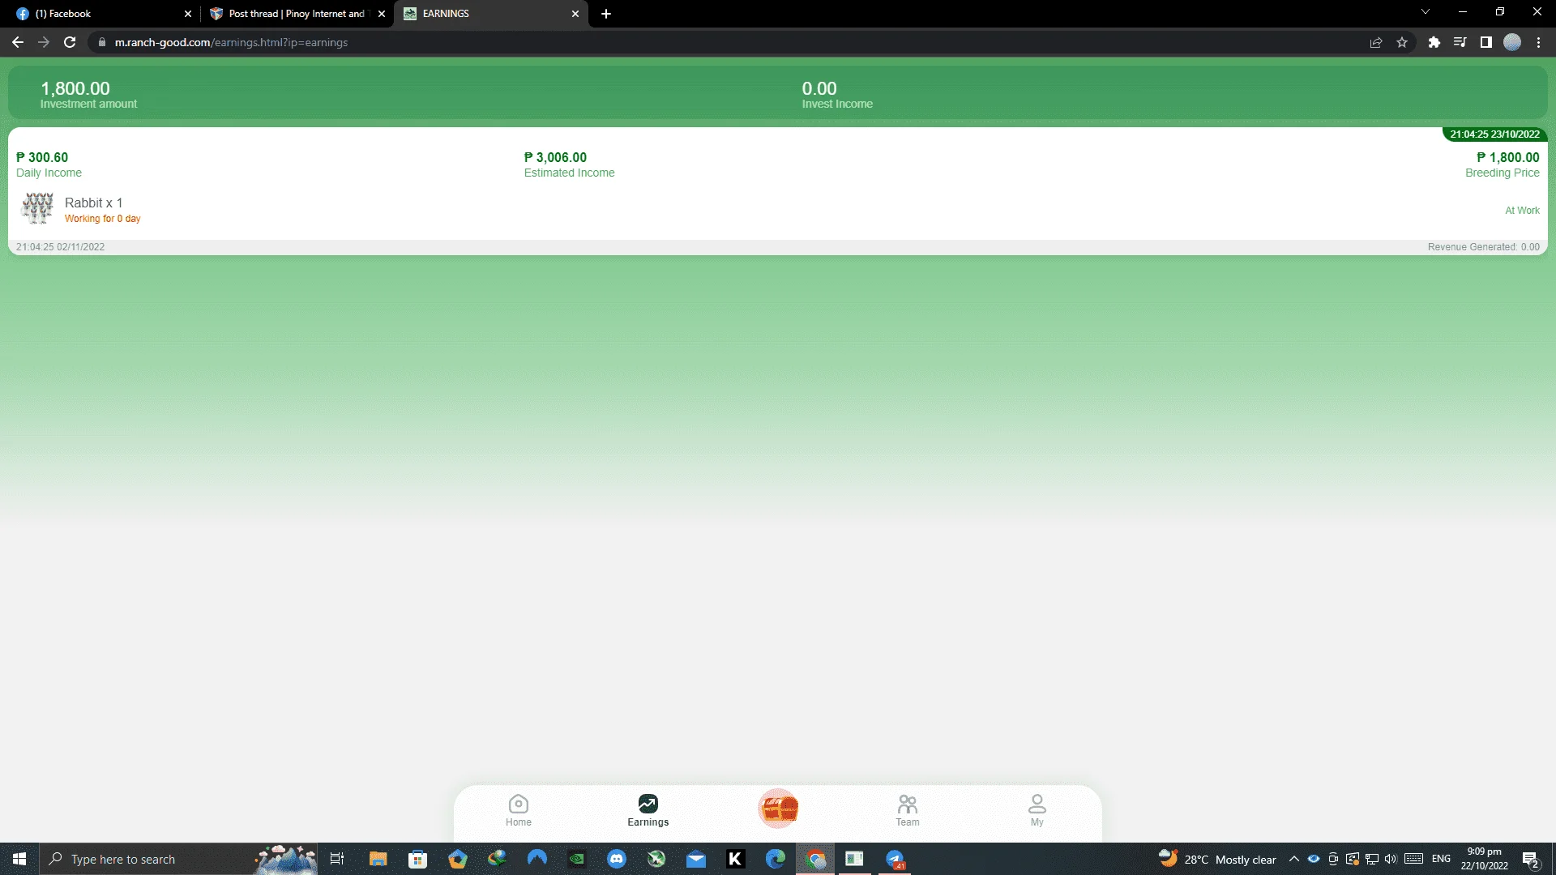Open the volume control in the tray

pyautogui.click(x=1391, y=859)
